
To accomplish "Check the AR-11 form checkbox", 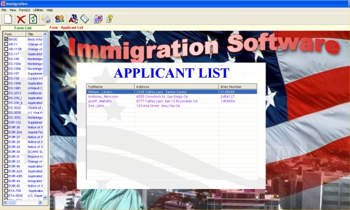I will (x=6, y=44).
